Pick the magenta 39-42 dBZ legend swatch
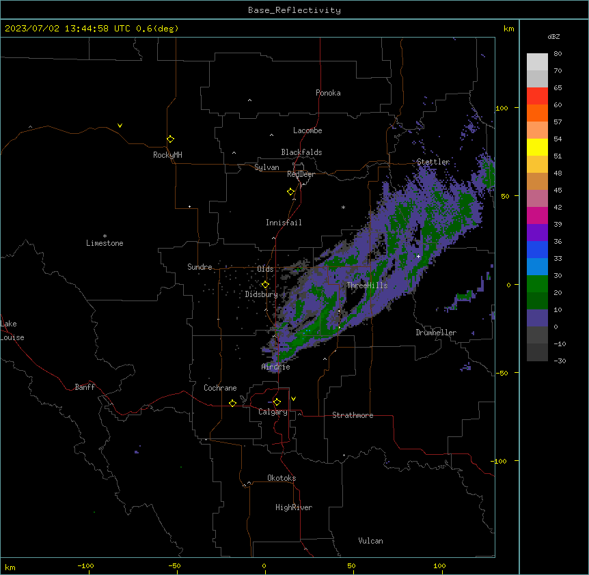 pos(537,215)
